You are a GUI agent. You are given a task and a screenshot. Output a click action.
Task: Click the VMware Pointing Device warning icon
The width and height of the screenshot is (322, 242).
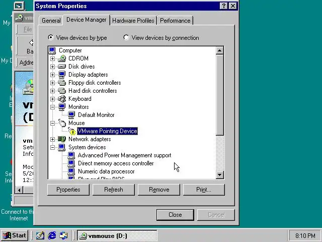pyautogui.click(x=71, y=131)
